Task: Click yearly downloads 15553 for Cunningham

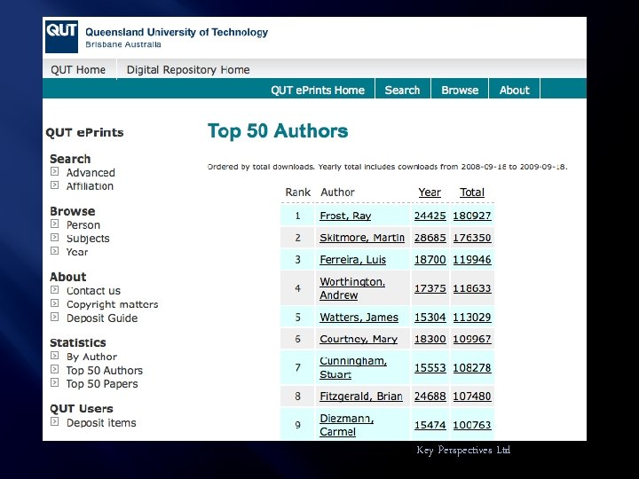Action: click(430, 368)
